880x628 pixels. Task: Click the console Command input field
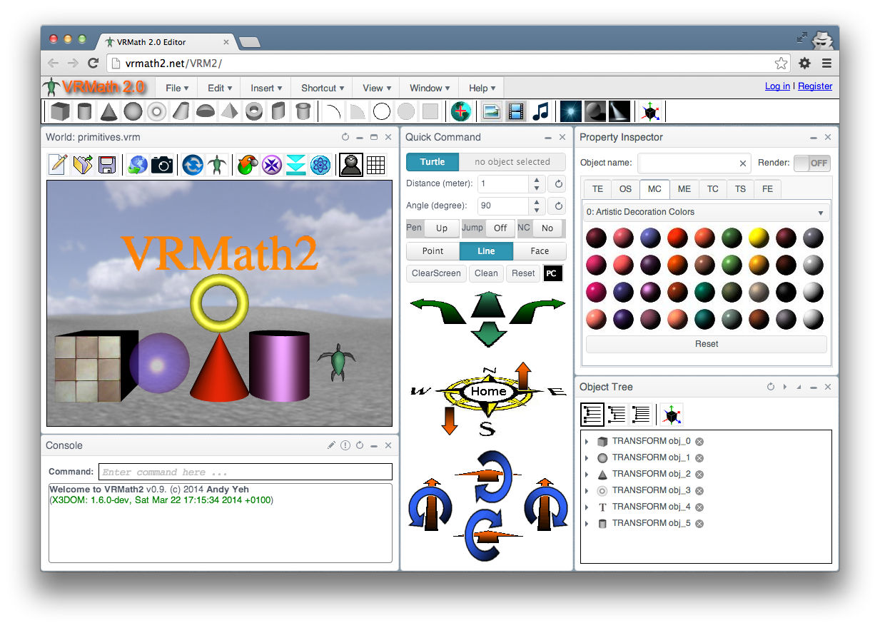tap(246, 472)
